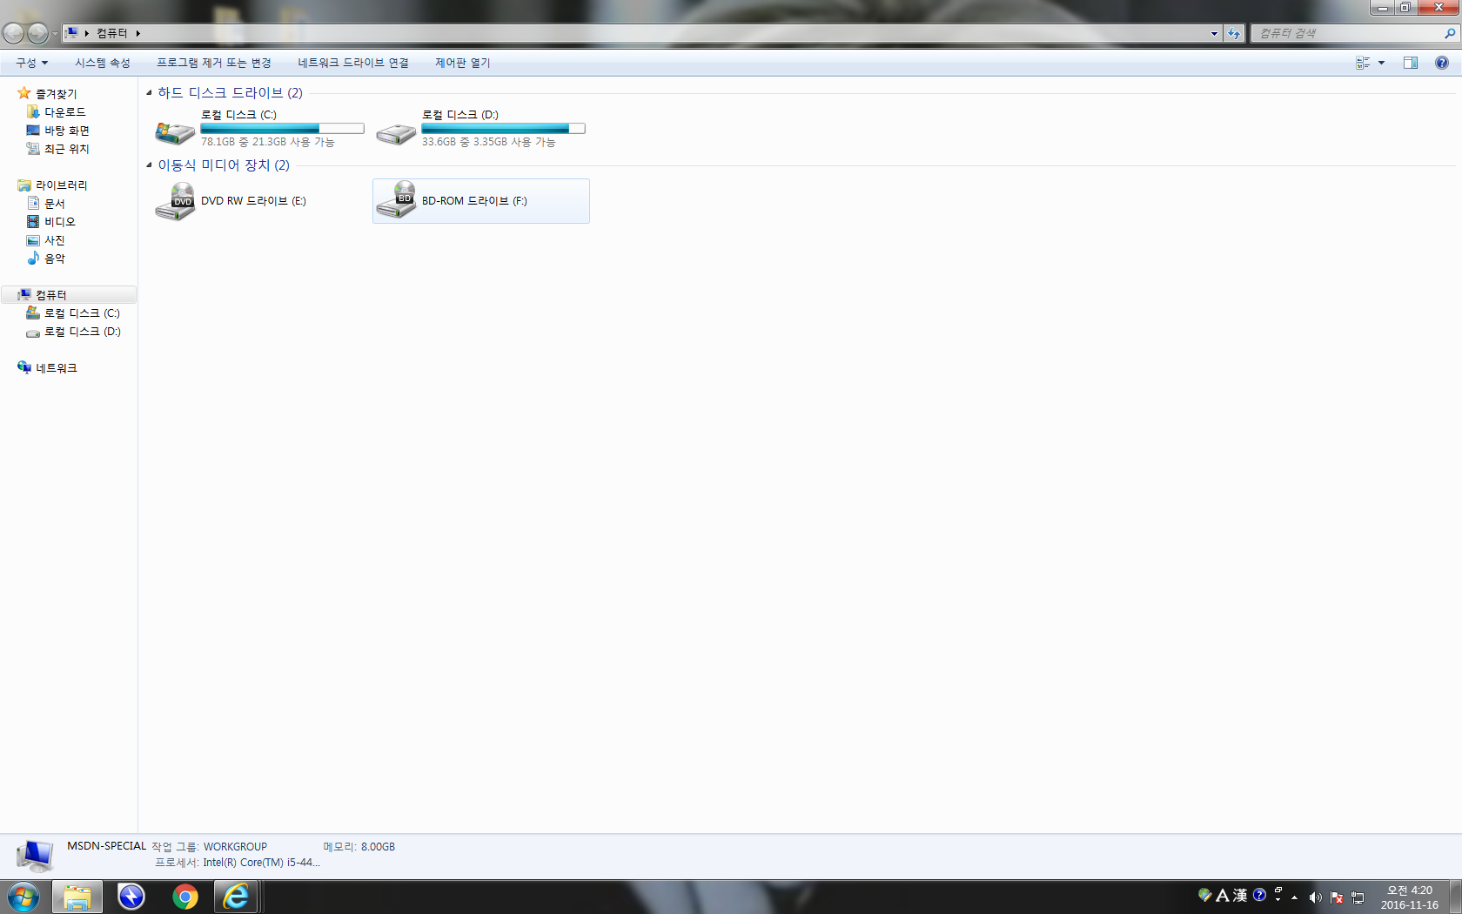
Task: Collapse the 하드 디스크 드라이브 group
Action: tap(149, 92)
